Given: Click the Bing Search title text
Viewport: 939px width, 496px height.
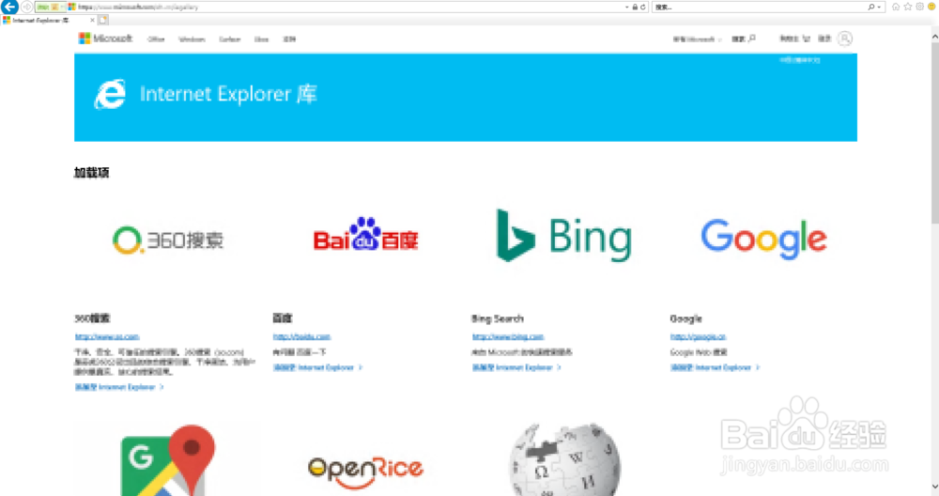Looking at the screenshot, I should point(498,318).
